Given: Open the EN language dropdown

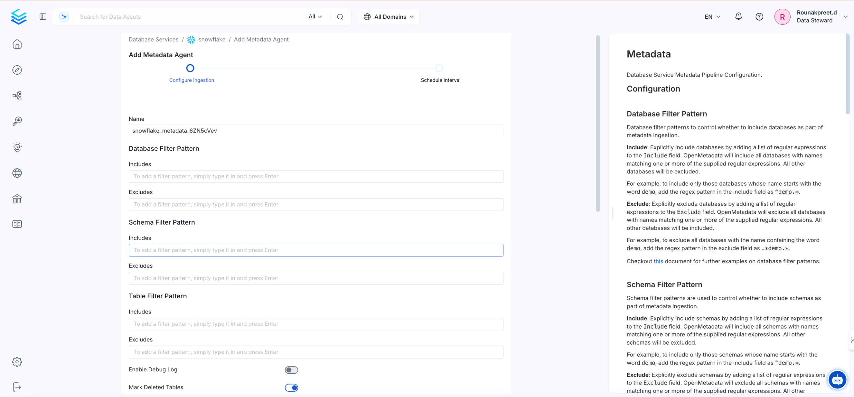Looking at the screenshot, I should click(x=712, y=16).
